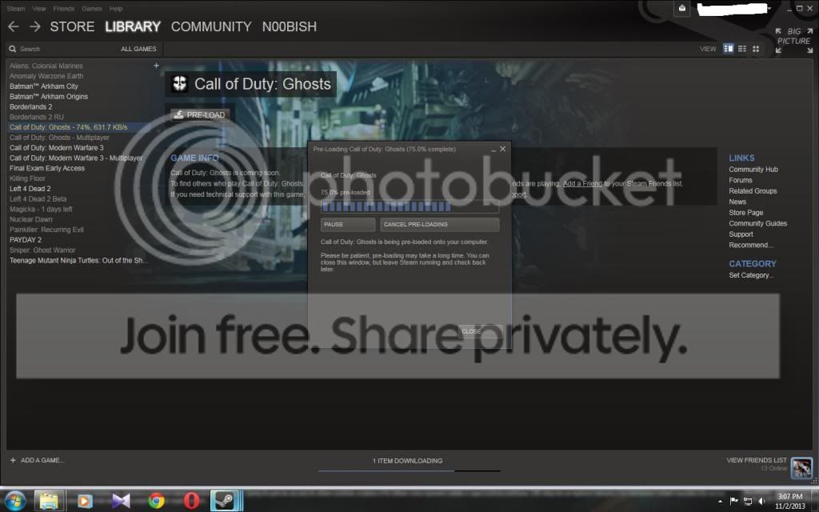The width and height of the screenshot is (819, 512).
Task: Open the ALL GAMES filter dropdown
Action: point(138,49)
